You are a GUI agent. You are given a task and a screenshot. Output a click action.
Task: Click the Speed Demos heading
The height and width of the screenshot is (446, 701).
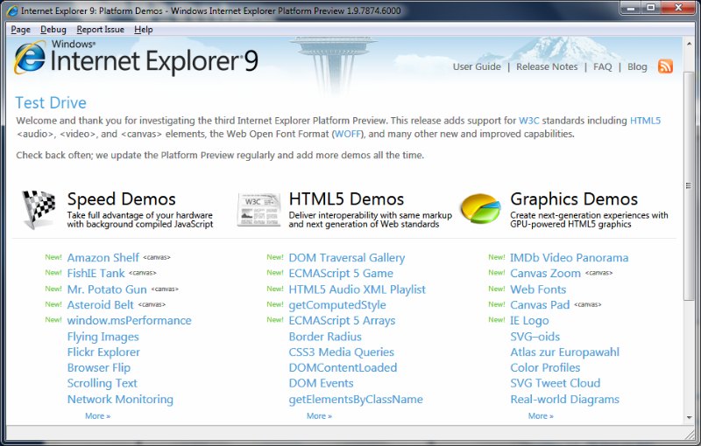coord(121,199)
